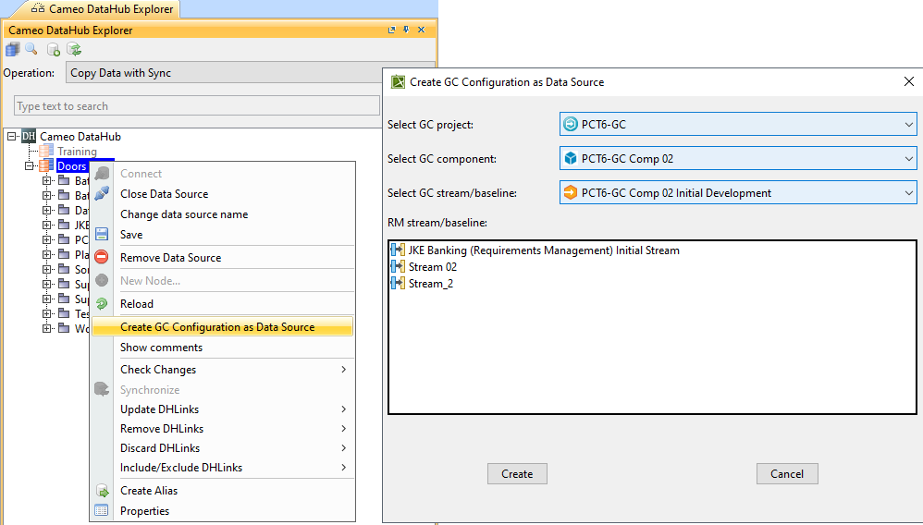923x525 pixels.
Task: Click the synchronize data source toolbar icon
Action: 74,50
